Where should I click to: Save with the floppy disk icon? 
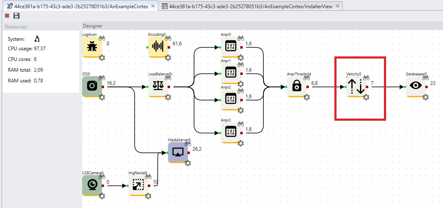[17, 16]
